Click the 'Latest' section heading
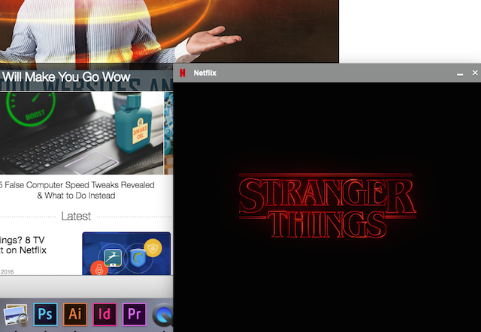 tap(76, 217)
